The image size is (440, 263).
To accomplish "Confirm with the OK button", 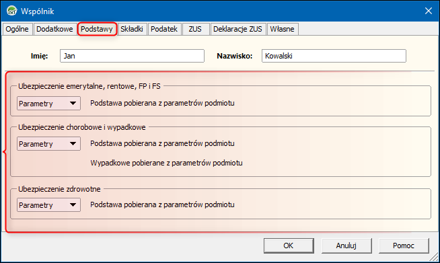I will (x=289, y=246).
